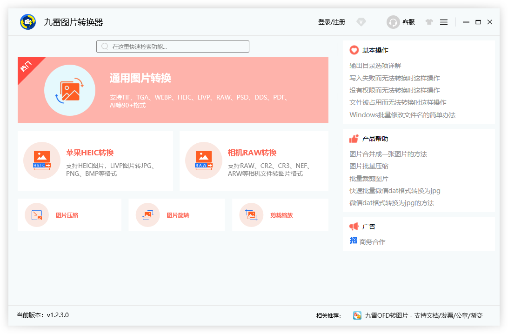The image size is (508, 334).
Task: Click the 九雷 app logo in title bar
Action: click(27, 22)
